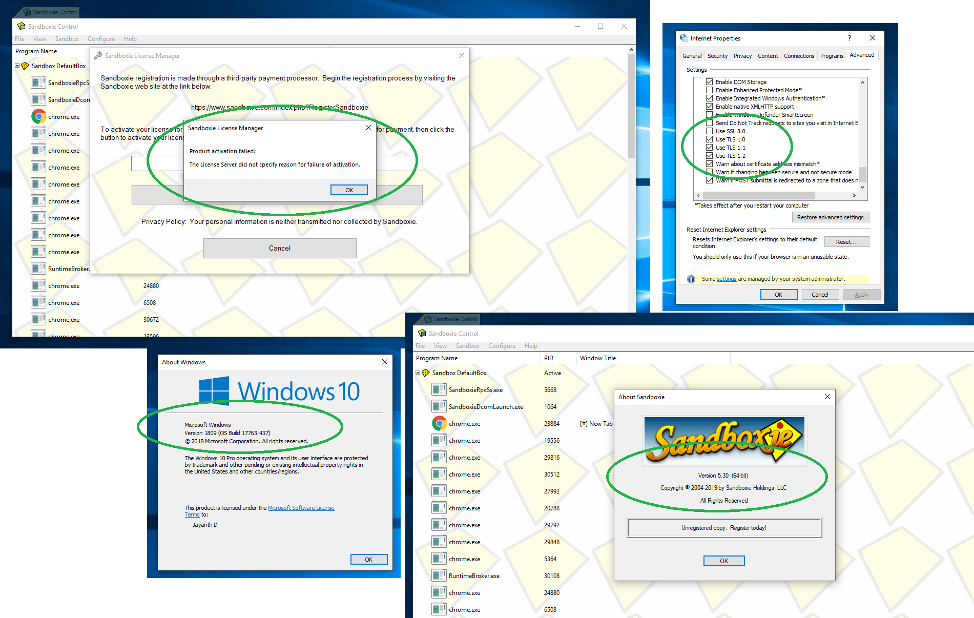
Task: Click the 'settings' link in administrator notice
Action: click(x=727, y=279)
